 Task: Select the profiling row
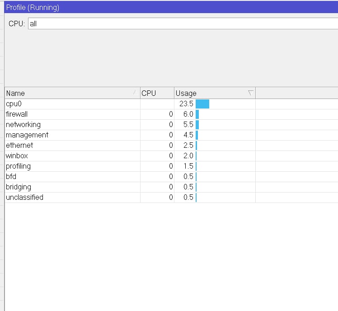171,166
